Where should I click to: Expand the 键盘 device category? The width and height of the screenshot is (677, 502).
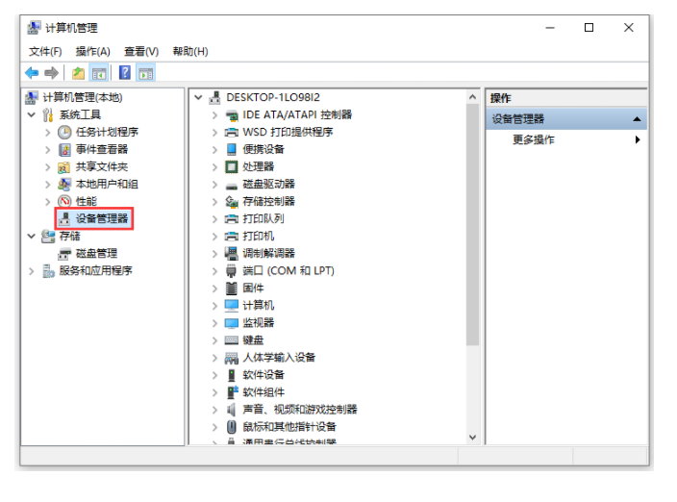click(215, 339)
